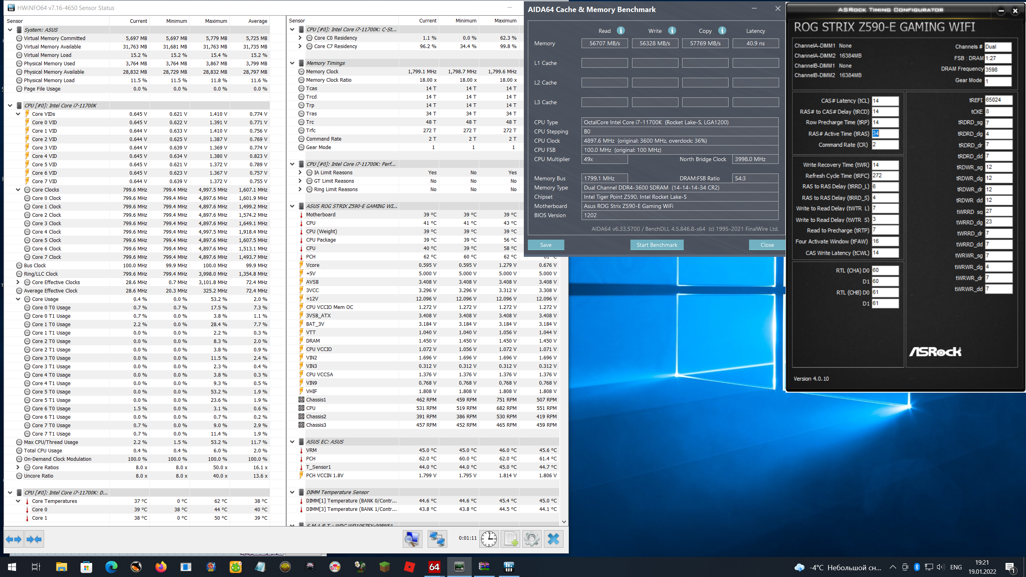Screen dimensions: 1026x577
Task: Click the Read info icon in AIDA64
Action: 620,30
